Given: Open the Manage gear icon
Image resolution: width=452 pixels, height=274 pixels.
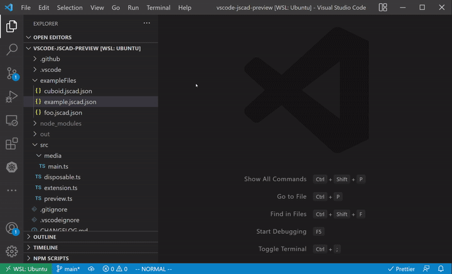Looking at the screenshot, I should (x=11, y=251).
